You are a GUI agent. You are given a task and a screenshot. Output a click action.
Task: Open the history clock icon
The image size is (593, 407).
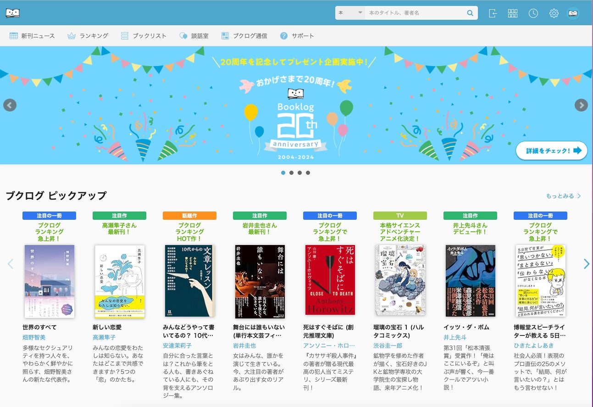[533, 13]
